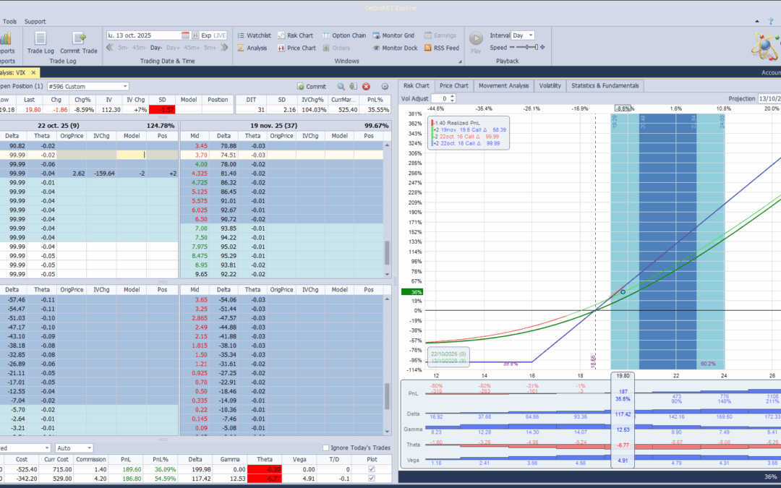Open the Option Chain window
Image resolution: width=781 pixels, height=488 pixels.
coord(344,35)
